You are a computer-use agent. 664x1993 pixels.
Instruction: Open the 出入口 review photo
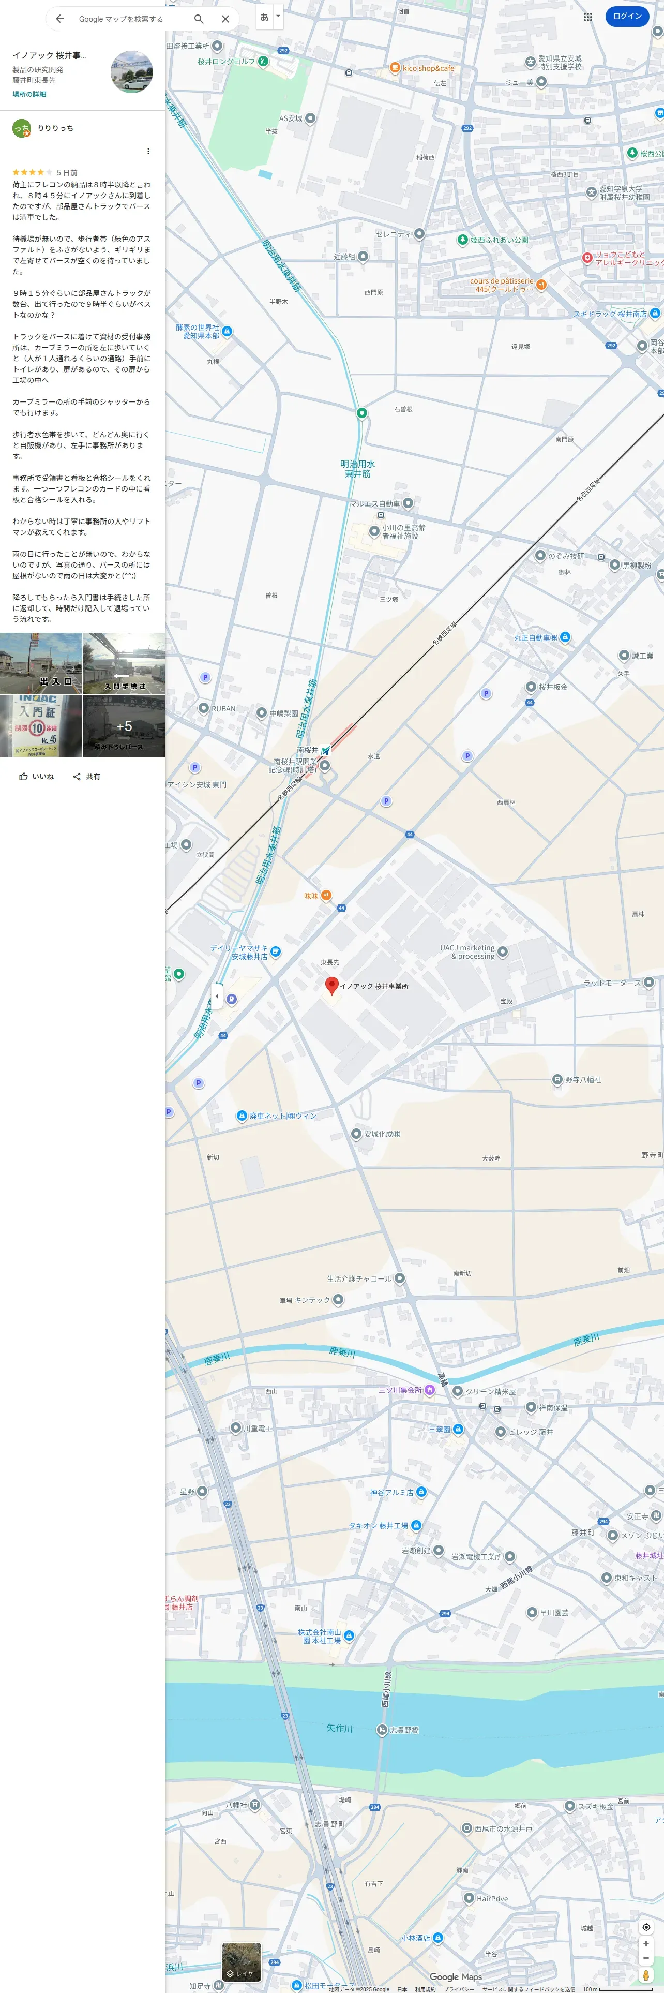coord(41,663)
